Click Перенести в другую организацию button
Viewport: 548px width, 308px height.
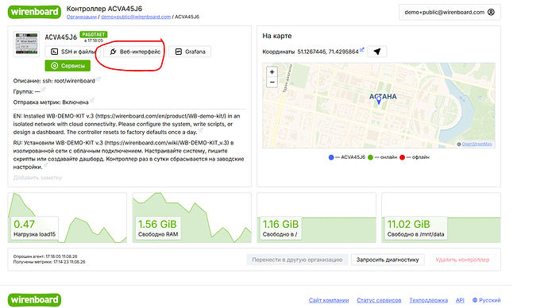[297, 260]
